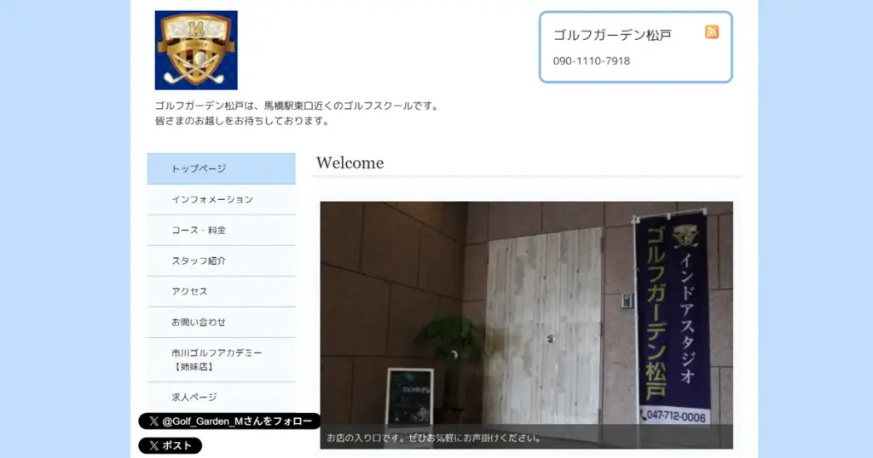Open the トップページ menu item
This screenshot has width=873, height=458.
(x=221, y=169)
